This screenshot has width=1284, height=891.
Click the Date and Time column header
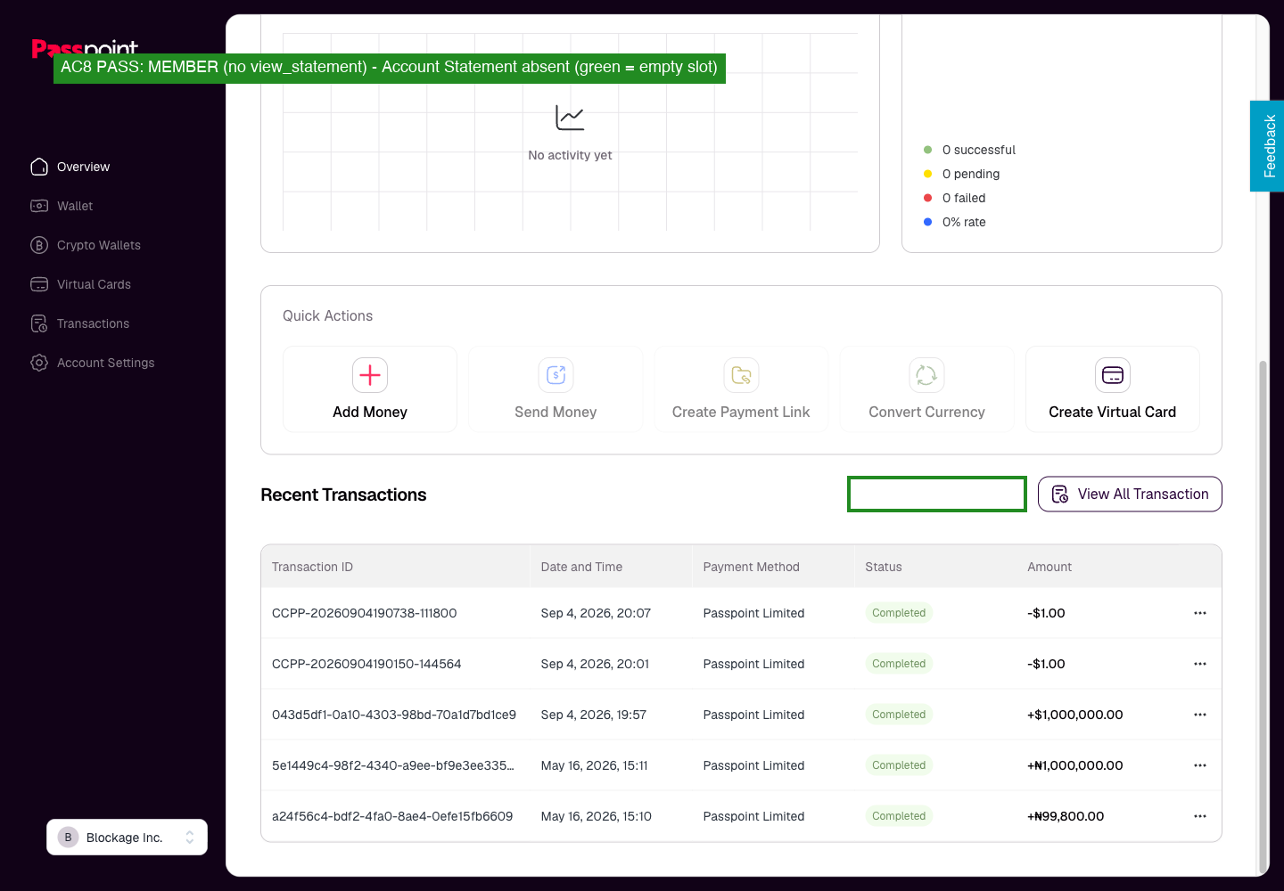pos(581,567)
